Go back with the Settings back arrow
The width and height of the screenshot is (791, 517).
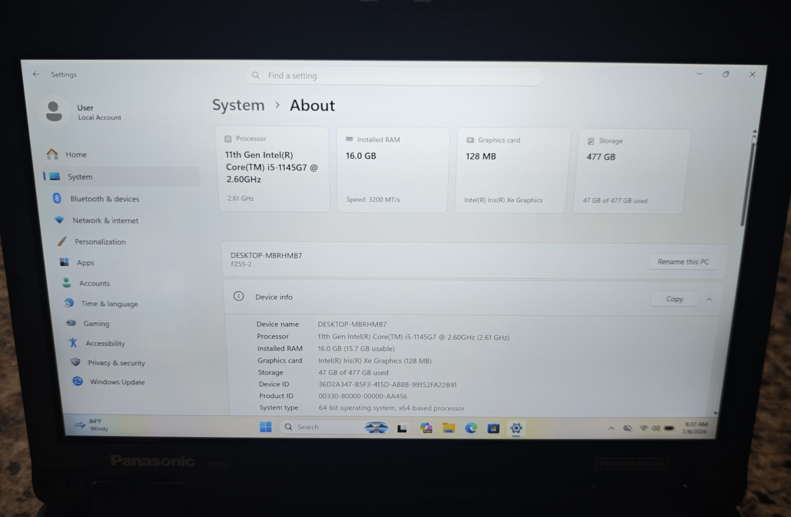pyautogui.click(x=36, y=74)
